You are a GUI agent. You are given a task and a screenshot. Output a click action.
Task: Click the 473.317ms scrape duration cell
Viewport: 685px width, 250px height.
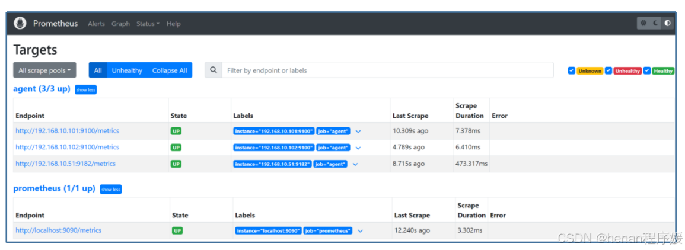471,164
